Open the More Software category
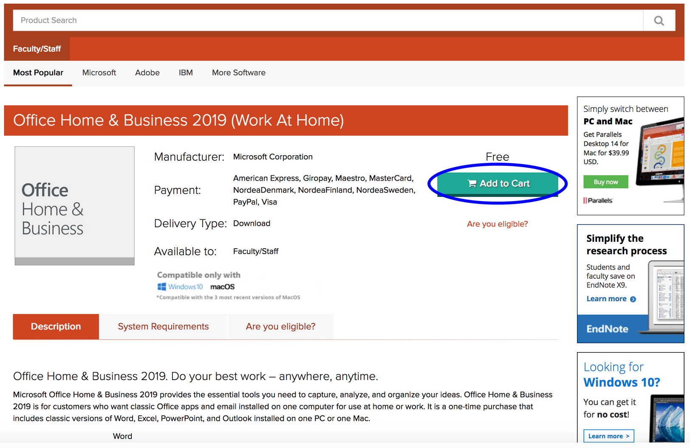The width and height of the screenshot is (690, 448). 239,73
